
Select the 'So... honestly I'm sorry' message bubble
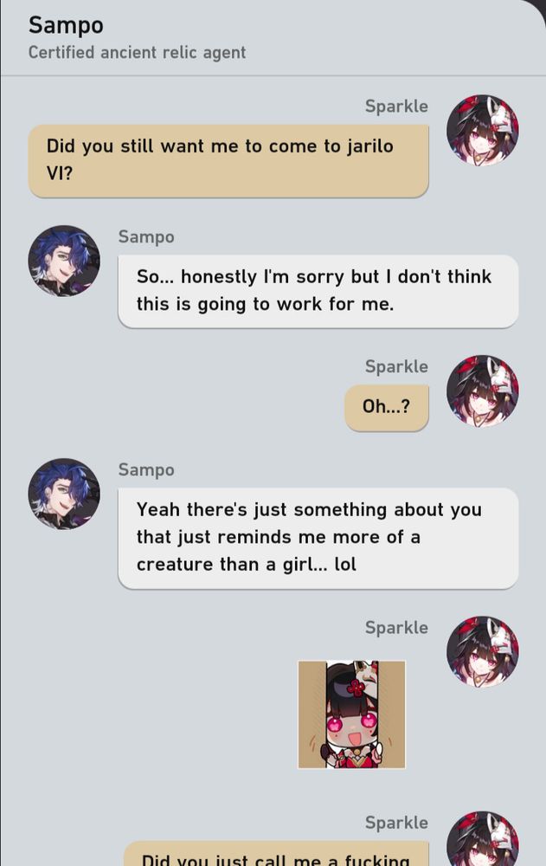[318, 291]
